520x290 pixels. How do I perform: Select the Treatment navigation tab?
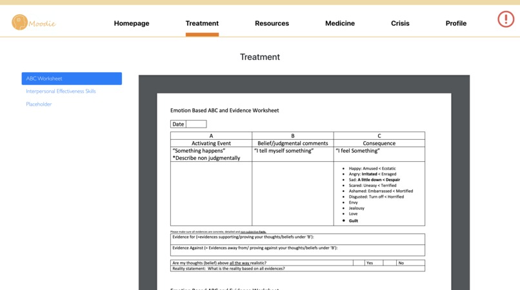202,23
